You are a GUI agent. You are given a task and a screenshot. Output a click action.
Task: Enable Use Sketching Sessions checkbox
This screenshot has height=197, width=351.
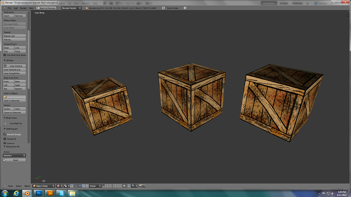pos(5,55)
